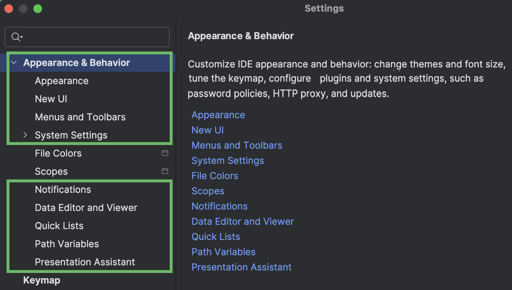Select Menus and Toolbars in the sidebar
The width and height of the screenshot is (512, 290).
80,117
